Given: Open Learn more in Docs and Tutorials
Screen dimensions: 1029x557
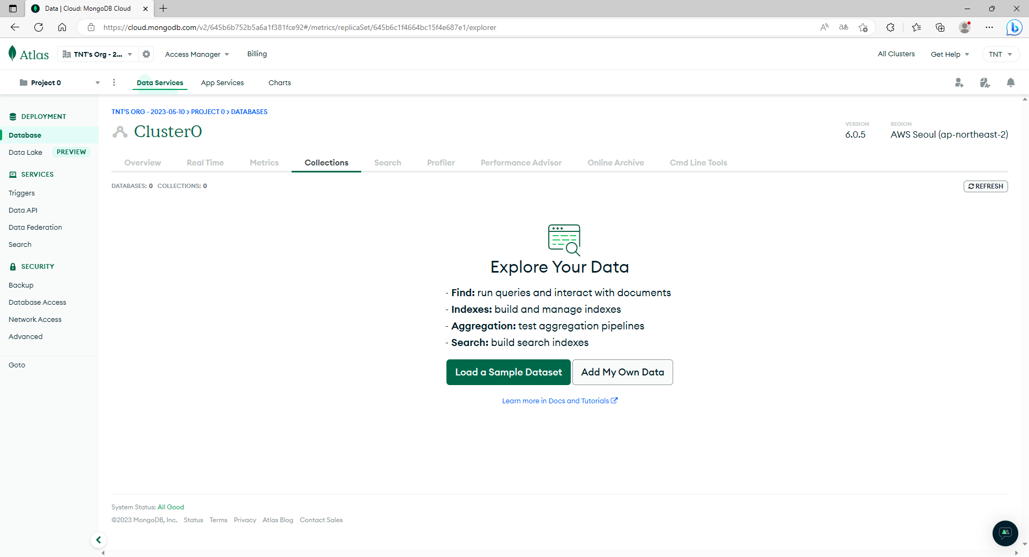Looking at the screenshot, I should (560, 401).
